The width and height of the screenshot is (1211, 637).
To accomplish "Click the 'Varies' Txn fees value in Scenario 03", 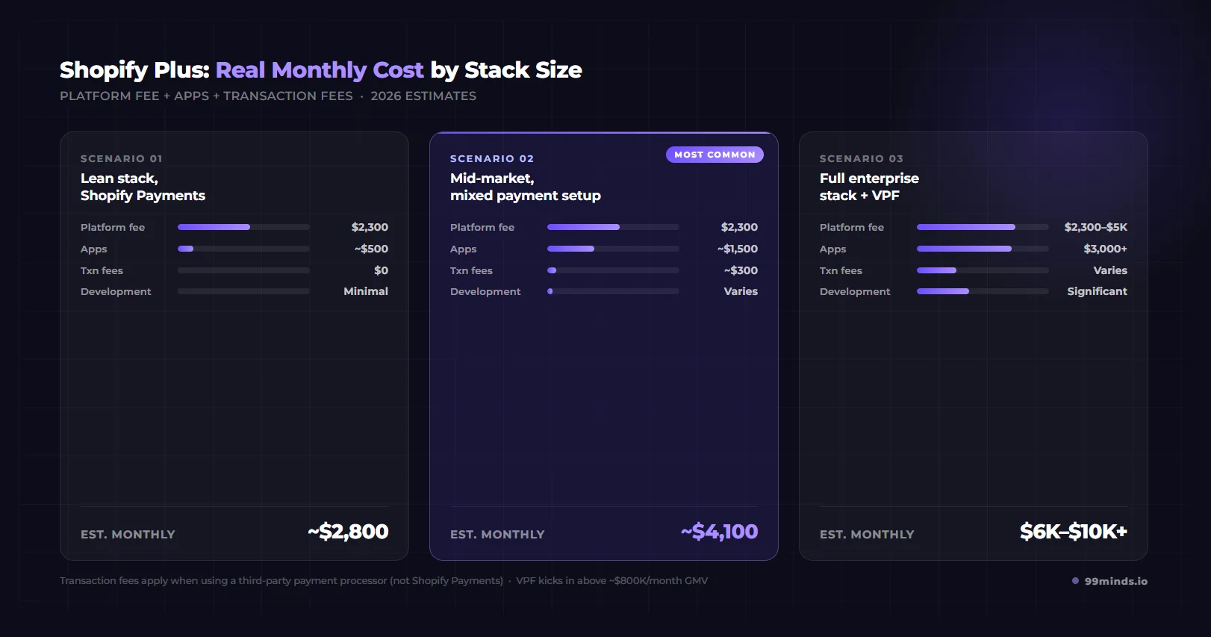I will (1110, 270).
